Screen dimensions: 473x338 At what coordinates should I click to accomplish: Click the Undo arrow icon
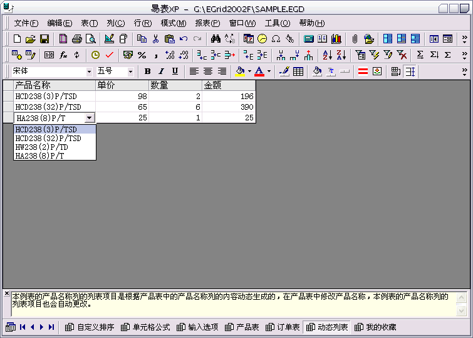coord(184,39)
